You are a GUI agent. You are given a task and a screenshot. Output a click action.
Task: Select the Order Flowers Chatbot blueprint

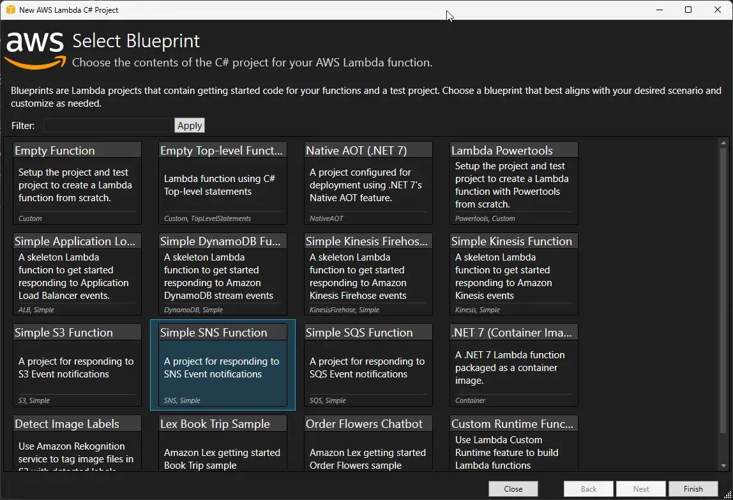[x=368, y=447]
